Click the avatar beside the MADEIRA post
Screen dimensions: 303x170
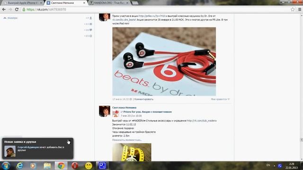[x=105, y=111]
